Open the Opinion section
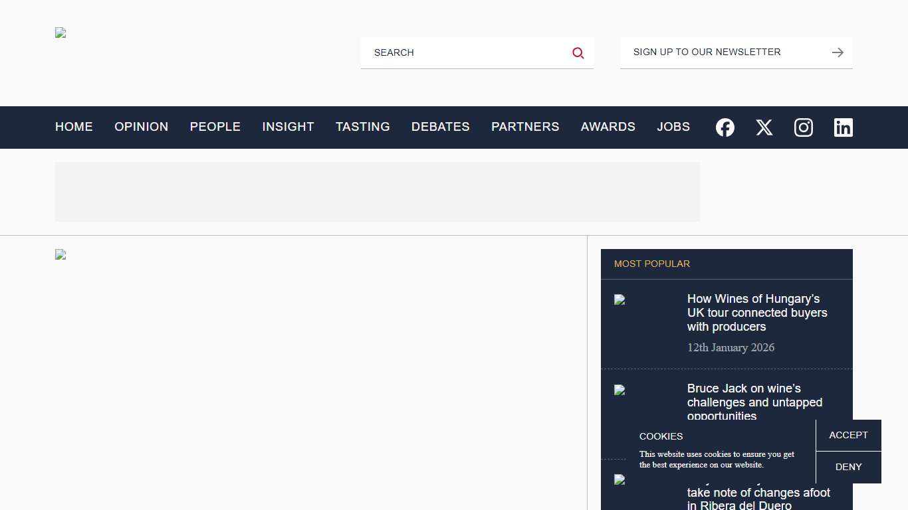 pos(141,127)
